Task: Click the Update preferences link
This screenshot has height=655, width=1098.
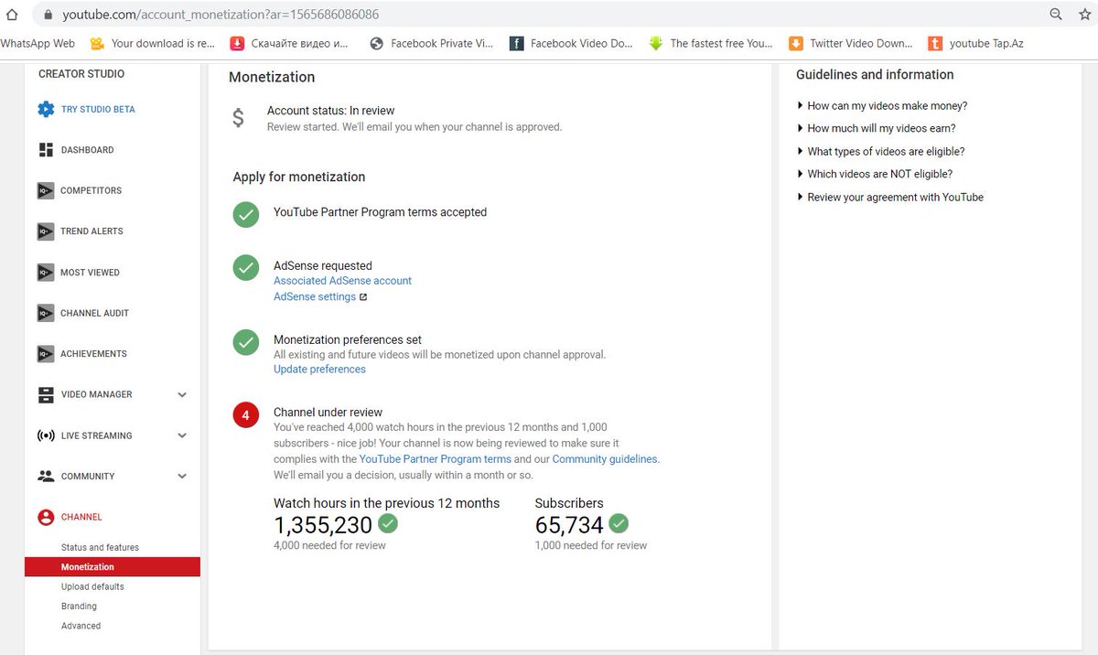Action: [319, 370]
